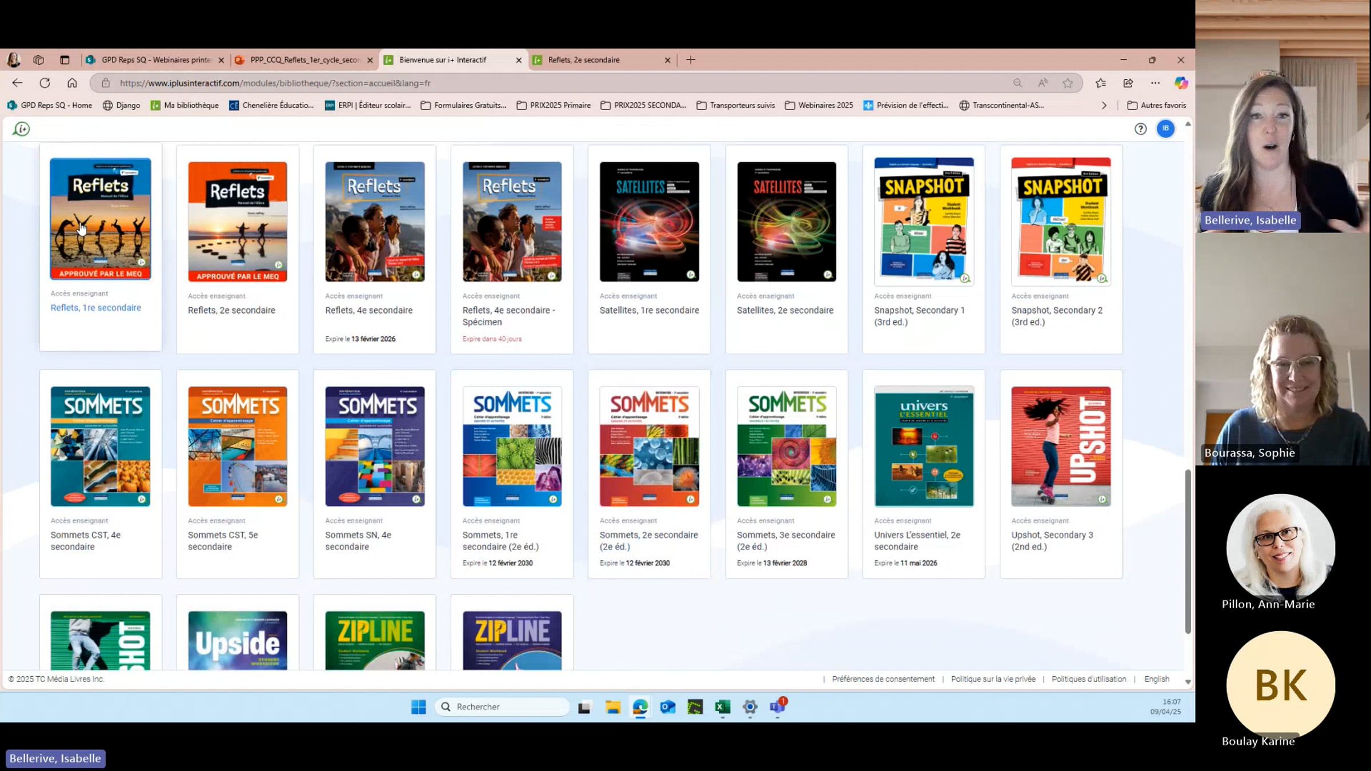Switch site language to English
The height and width of the screenshot is (771, 1371).
(1157, 679)
